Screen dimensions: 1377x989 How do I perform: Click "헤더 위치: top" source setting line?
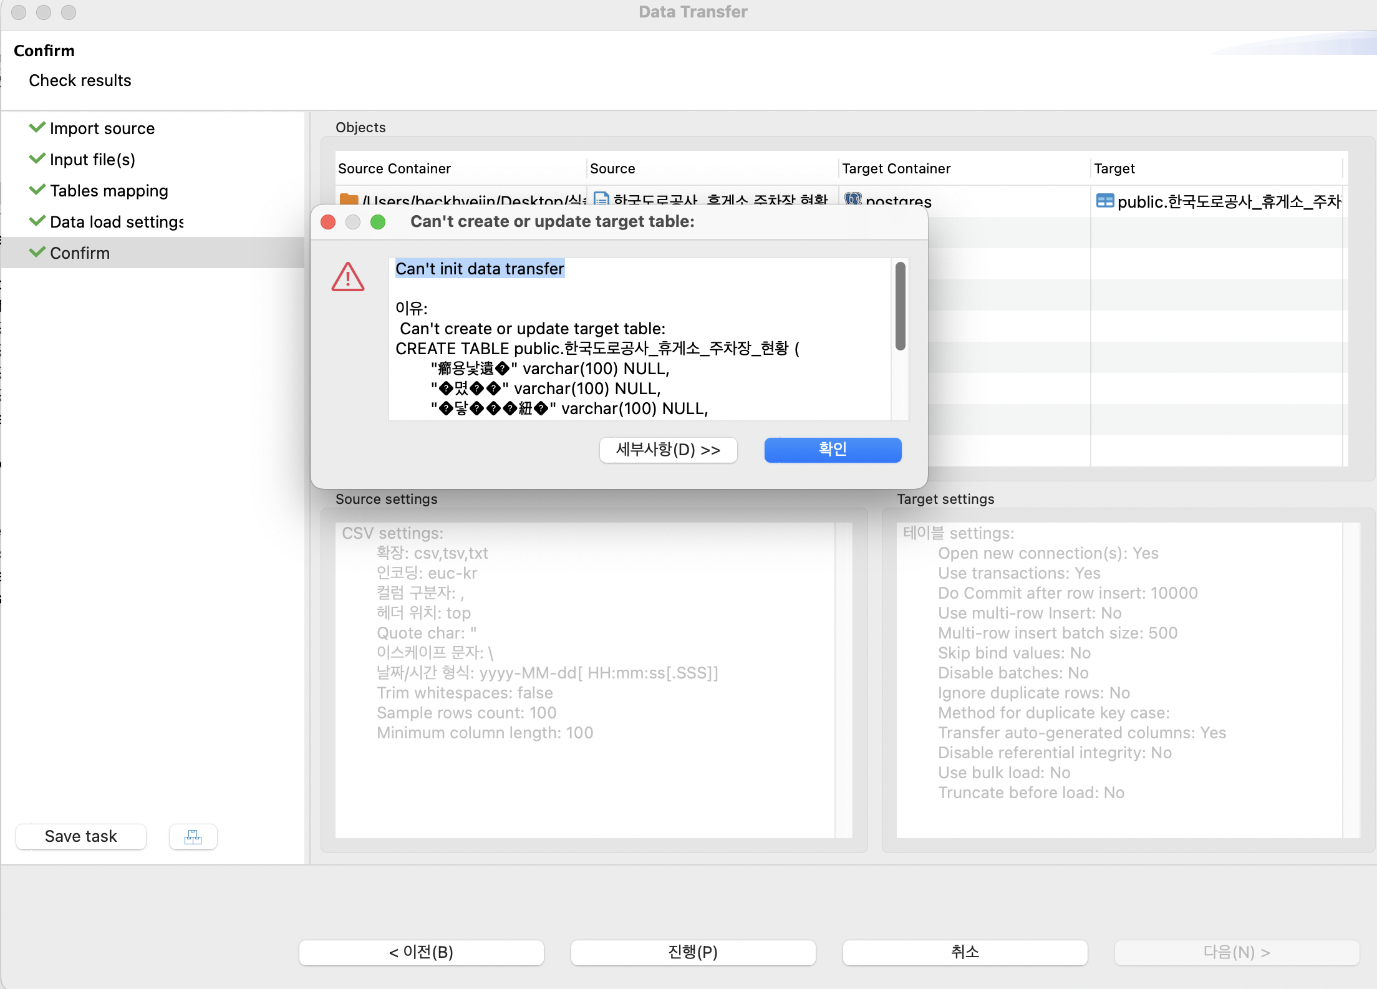coord(423,613)
